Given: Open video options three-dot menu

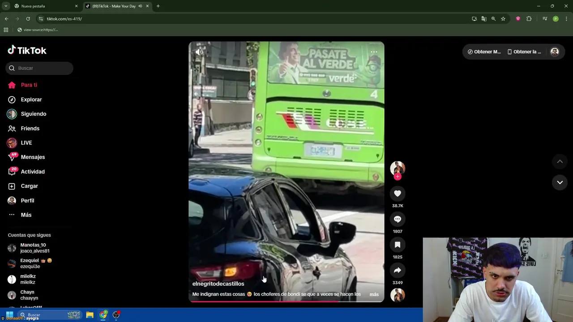Looking at the screenshot, I should click(374, 52).
